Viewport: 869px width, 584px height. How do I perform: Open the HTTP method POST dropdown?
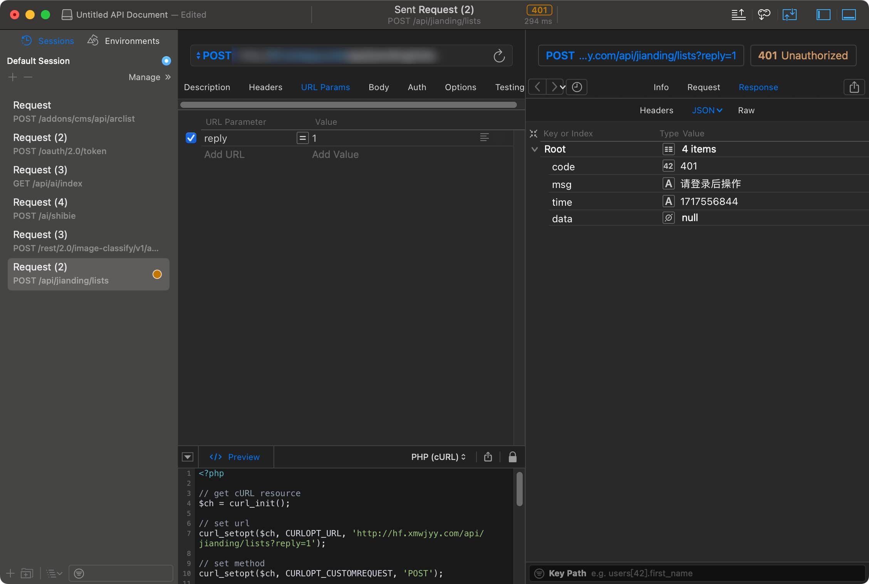pyautogui.click(x=214, y=55)
